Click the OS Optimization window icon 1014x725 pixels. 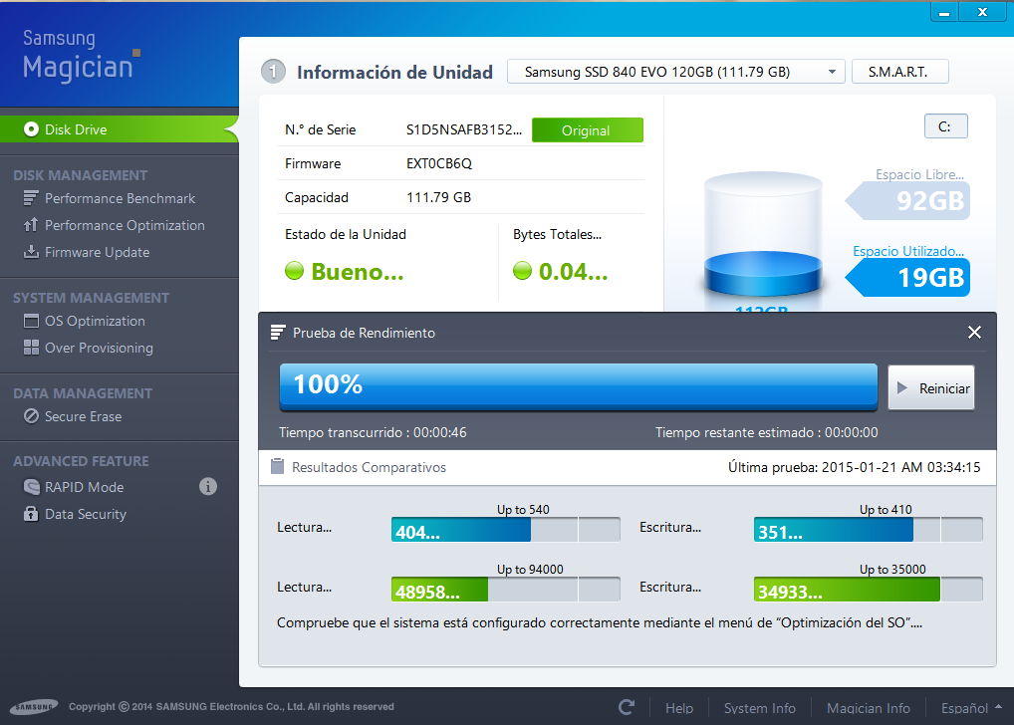pos(31,321)
